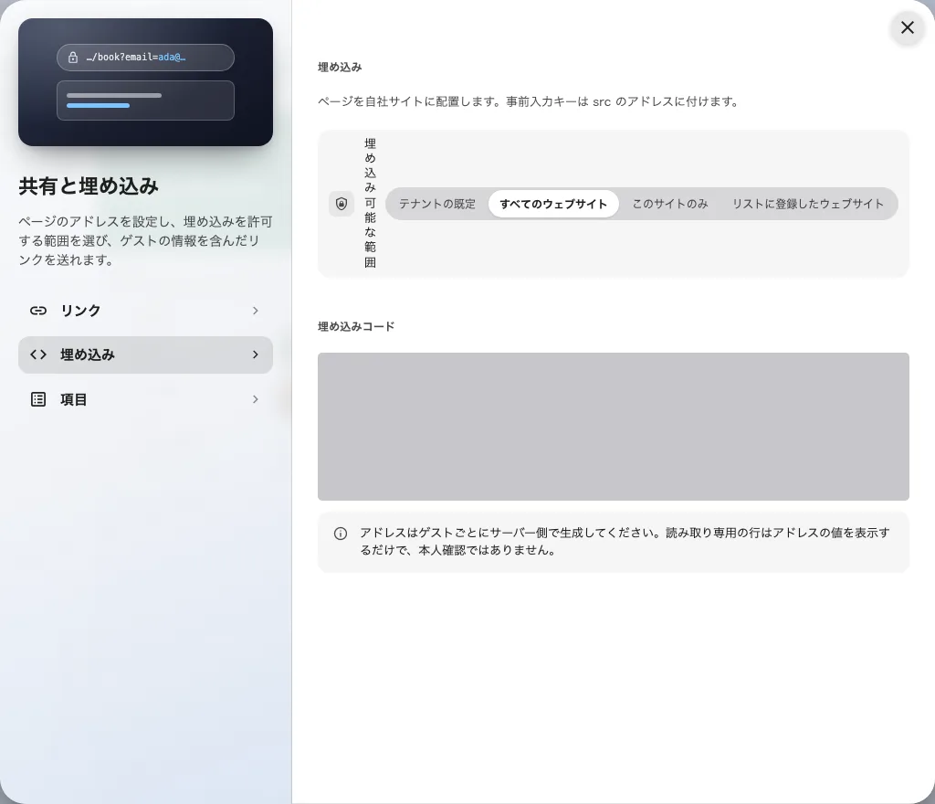The image size is (935, 804).
Task: Expand the 埋め込み row chevron
Action: pyautogui.click(x=256, y=354)
